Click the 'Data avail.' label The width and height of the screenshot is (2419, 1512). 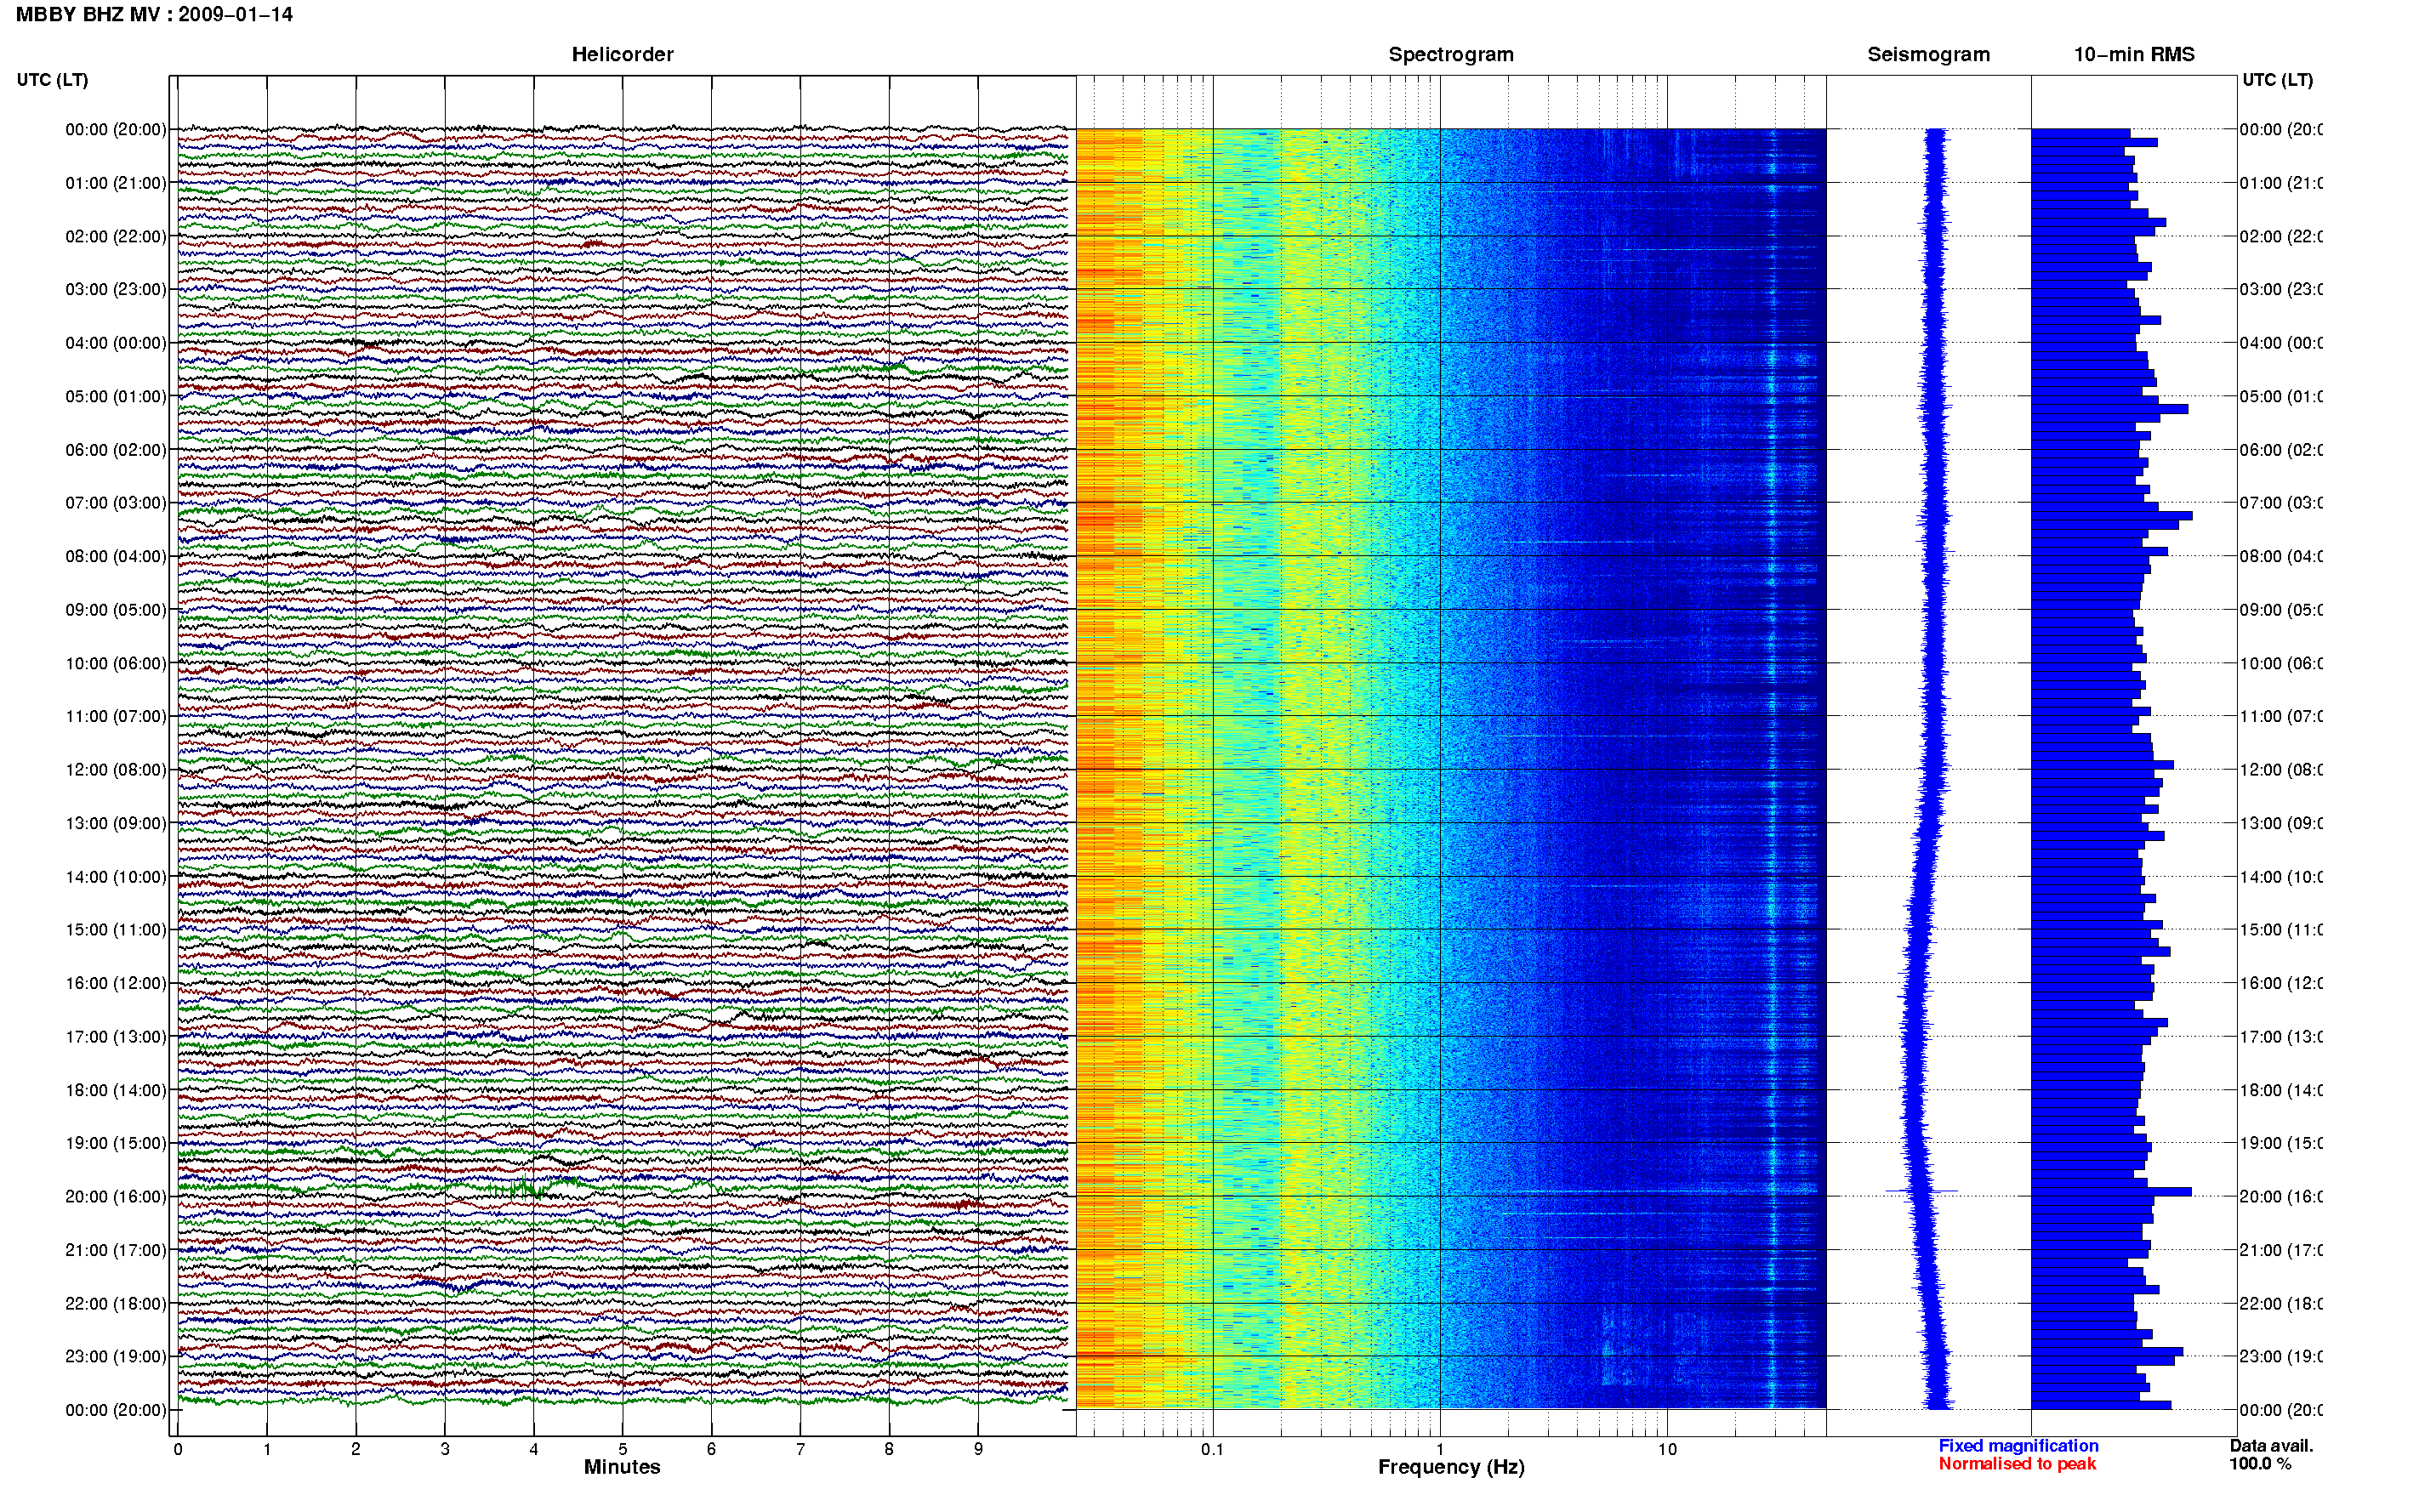pos(2271,1446)
